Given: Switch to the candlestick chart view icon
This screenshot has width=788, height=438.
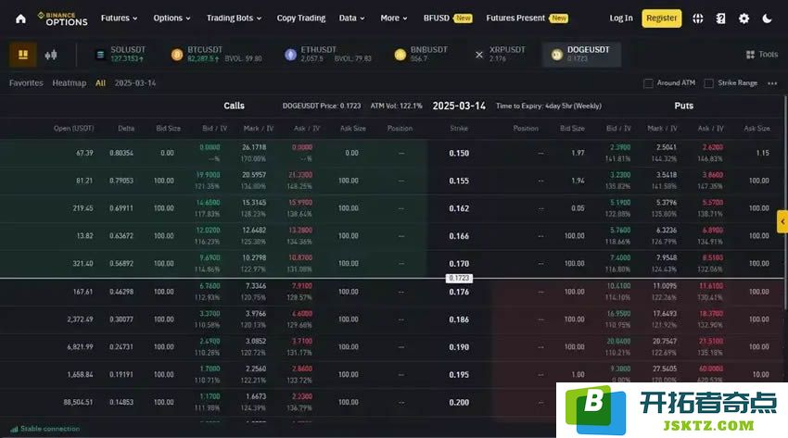Looking at the screenshot, I should click(x=51, y=55).
